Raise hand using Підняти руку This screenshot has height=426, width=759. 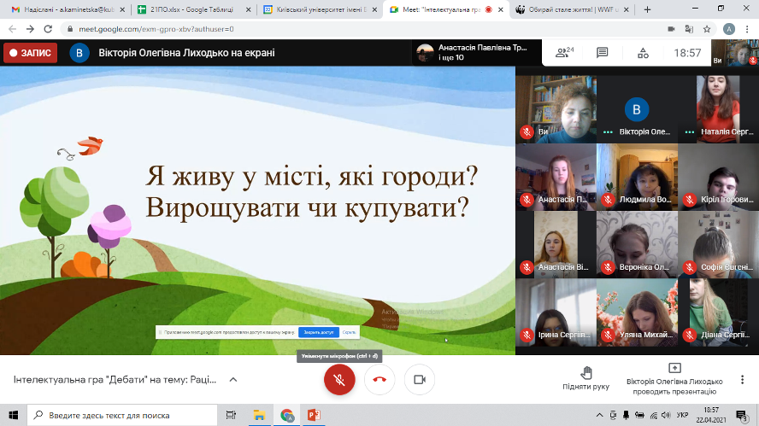click(586, 379)
